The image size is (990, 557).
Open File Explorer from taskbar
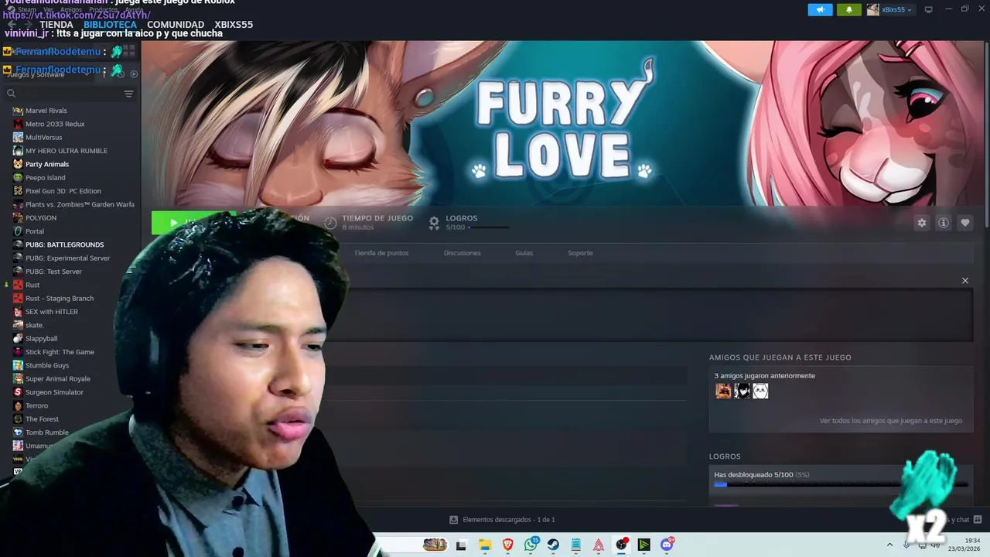click(485, 545)
